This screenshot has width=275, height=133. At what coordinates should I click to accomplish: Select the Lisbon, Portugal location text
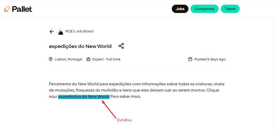(x=69, y=59)
